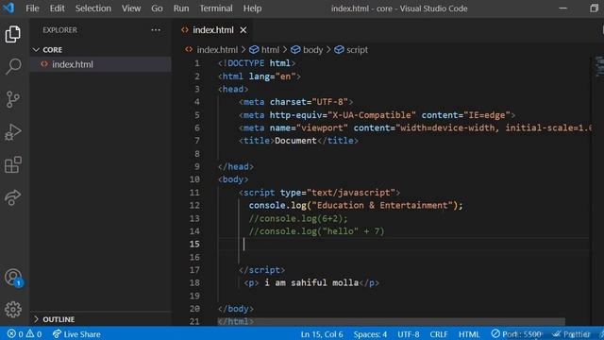The width and height of the screenshot is (604, 340).
Task: Open Explorer more actions ellipsis
Action: click(x=156, y=29)
